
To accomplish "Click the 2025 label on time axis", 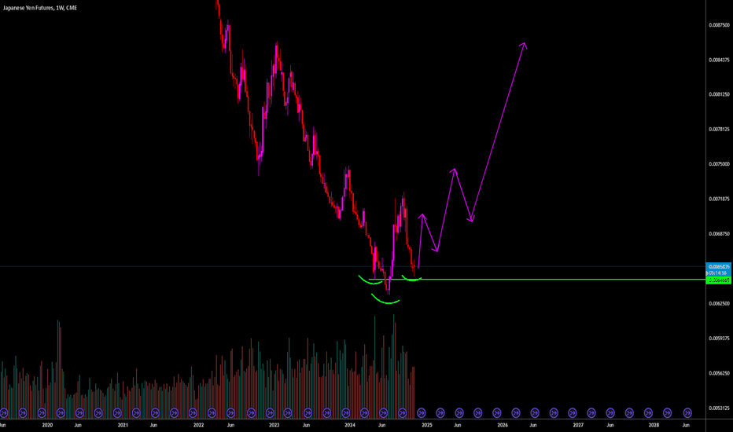I will [427, 426].
